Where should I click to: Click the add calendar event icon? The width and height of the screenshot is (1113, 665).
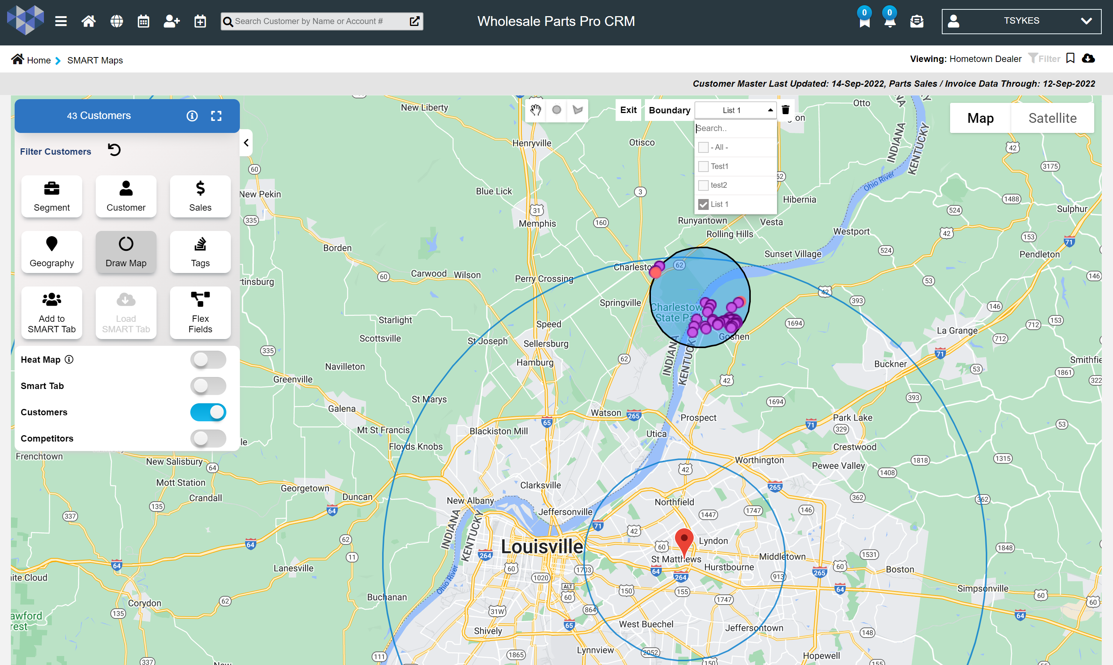point(200,21)
